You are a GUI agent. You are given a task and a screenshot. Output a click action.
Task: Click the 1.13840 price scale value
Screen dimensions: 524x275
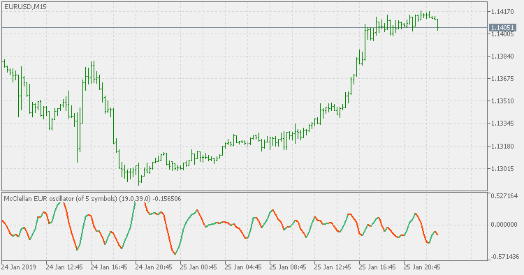click(x=502, y=56)
